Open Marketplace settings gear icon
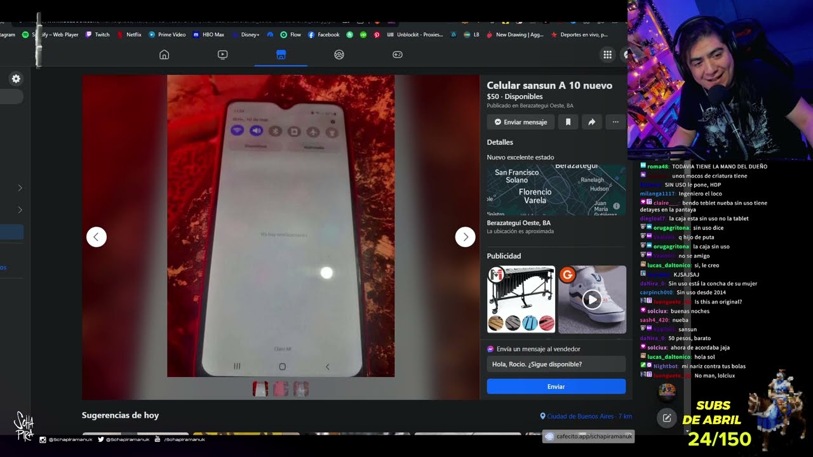Image resolution: width=813 pixels, height=457 pixels. (16, 79)
